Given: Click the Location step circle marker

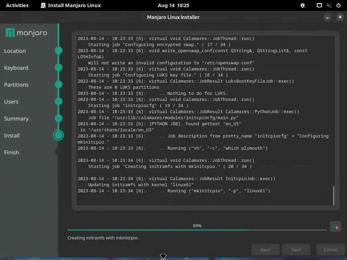Looking at the screenshot, I should (58, 51).
